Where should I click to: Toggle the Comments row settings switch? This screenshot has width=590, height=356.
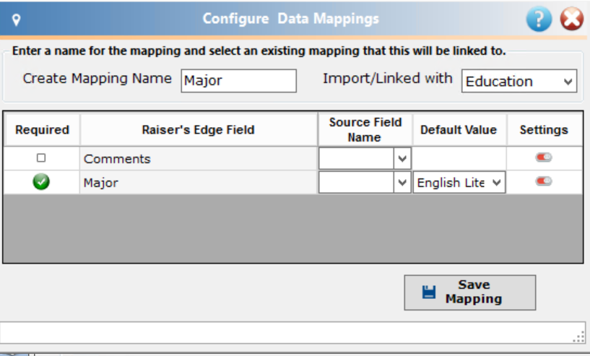tap(544, 157)
